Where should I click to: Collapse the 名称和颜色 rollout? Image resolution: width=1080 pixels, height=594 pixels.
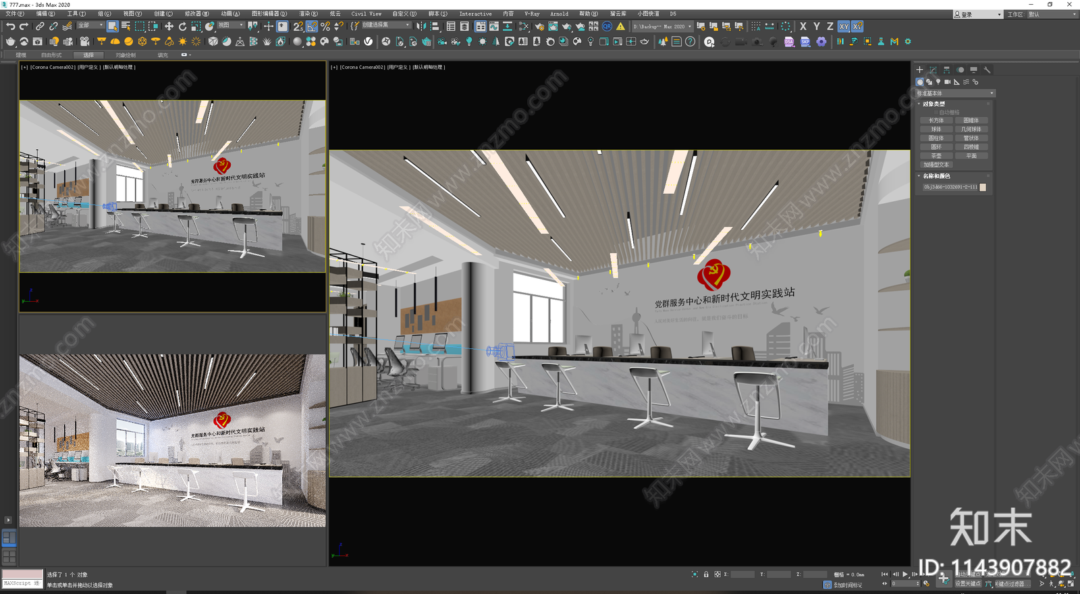(x=936, y=176)
